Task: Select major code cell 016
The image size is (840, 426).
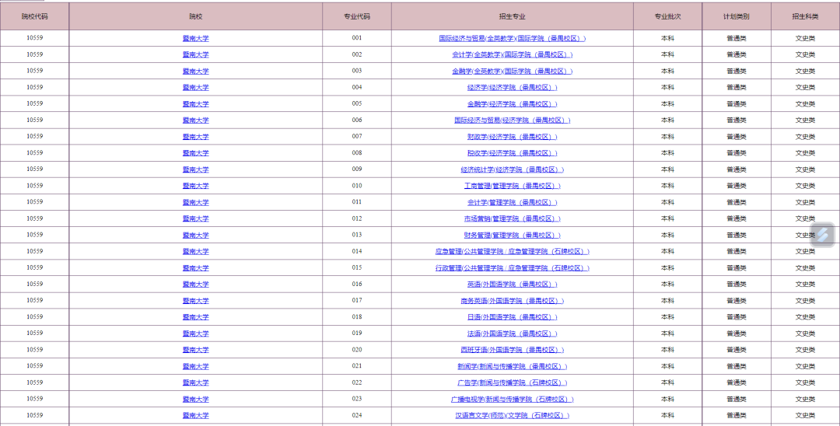Action: pyautogui.click(x=357, y=284)
